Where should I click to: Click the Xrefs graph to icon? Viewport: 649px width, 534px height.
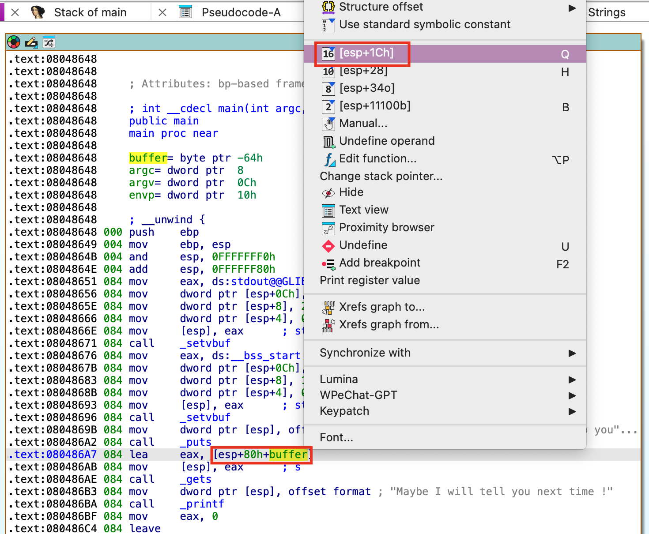click(328, 308)
